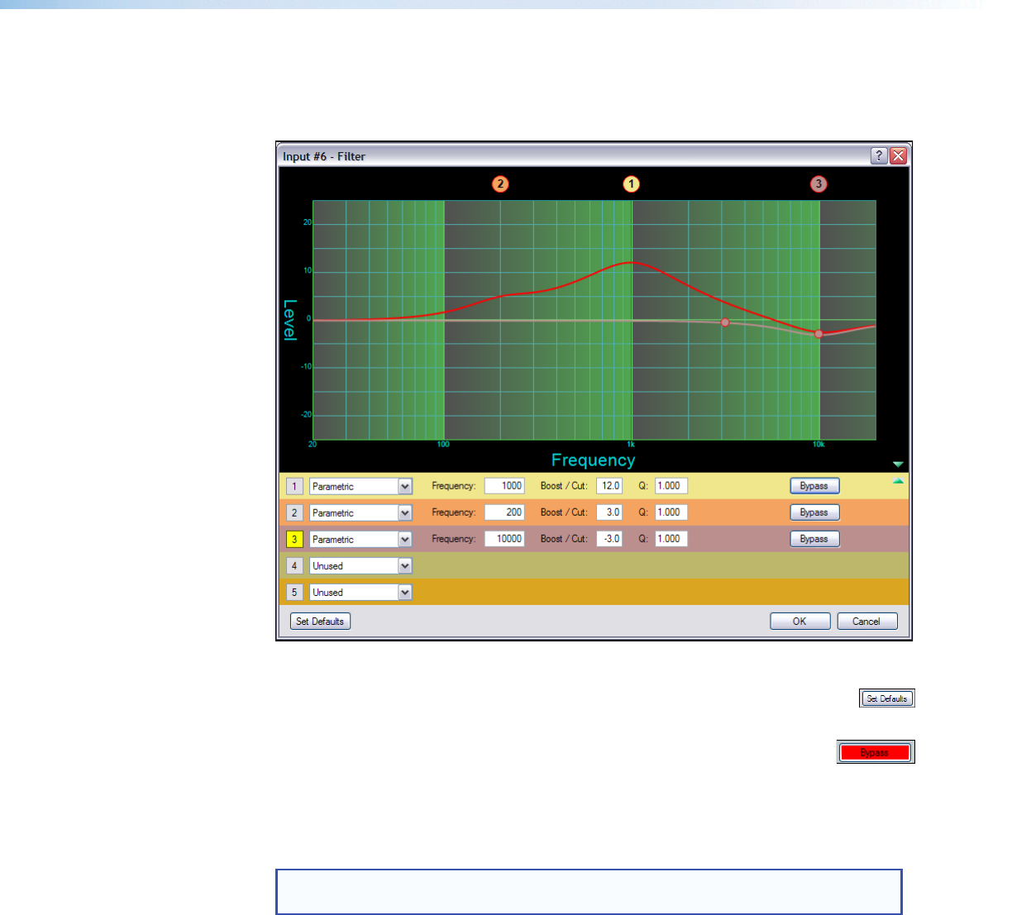Click Set Defaults in the dialog
The image size is (1012, 915).
pos(320,621)
